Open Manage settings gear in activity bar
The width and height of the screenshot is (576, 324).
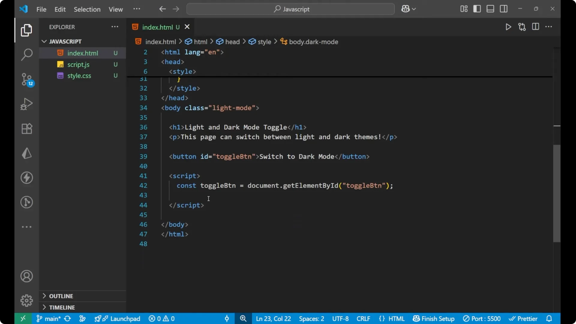[x=26, y=300]
